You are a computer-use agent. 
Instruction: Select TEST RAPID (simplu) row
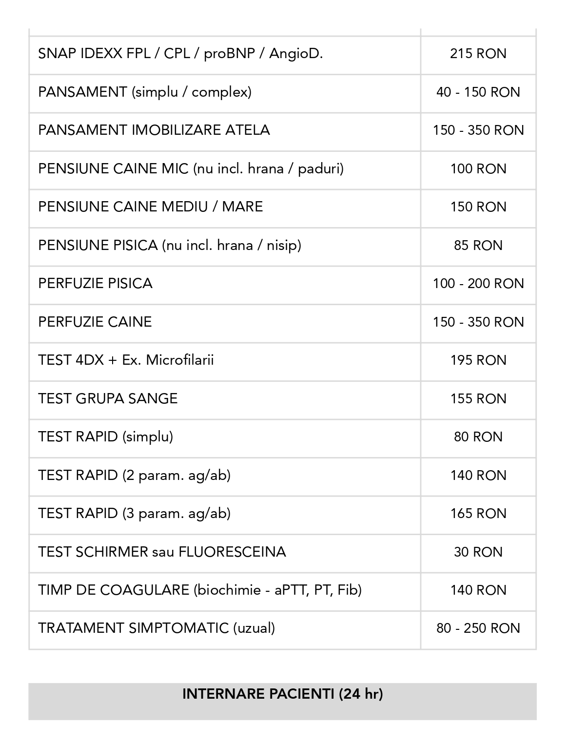coord(106,437)
